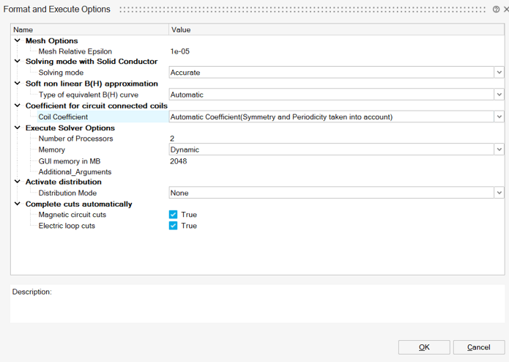
Task: Open the Solving mode dropdown
Action: coord(499,73)
